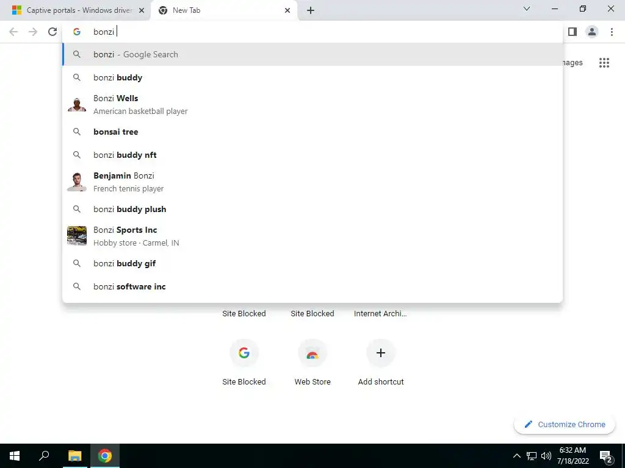Click the Bonzi Sports Inc thumbnail
This screenshot has width=625, height=468.
[77, 236]
